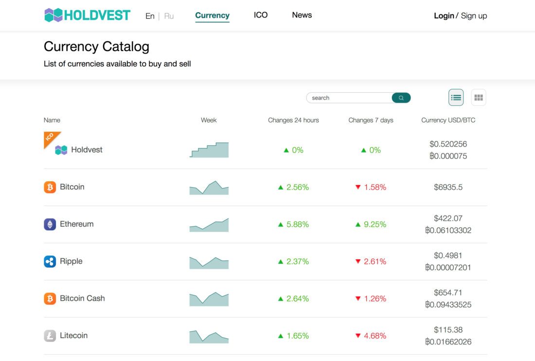Viewport: 535px width, 361px height.
Task: Open the ICO tab
Action: (261, 15)
